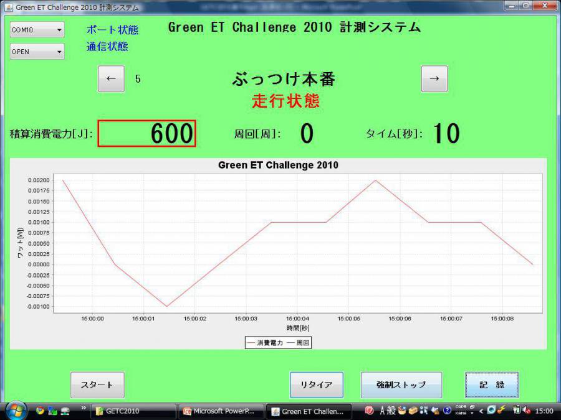The image size is (561, 420).
Task: Click the IME properties tray icon
Action: [x=424, y=411]
